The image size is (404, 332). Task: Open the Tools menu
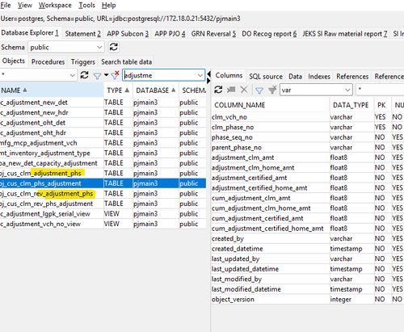pos(86,5)
